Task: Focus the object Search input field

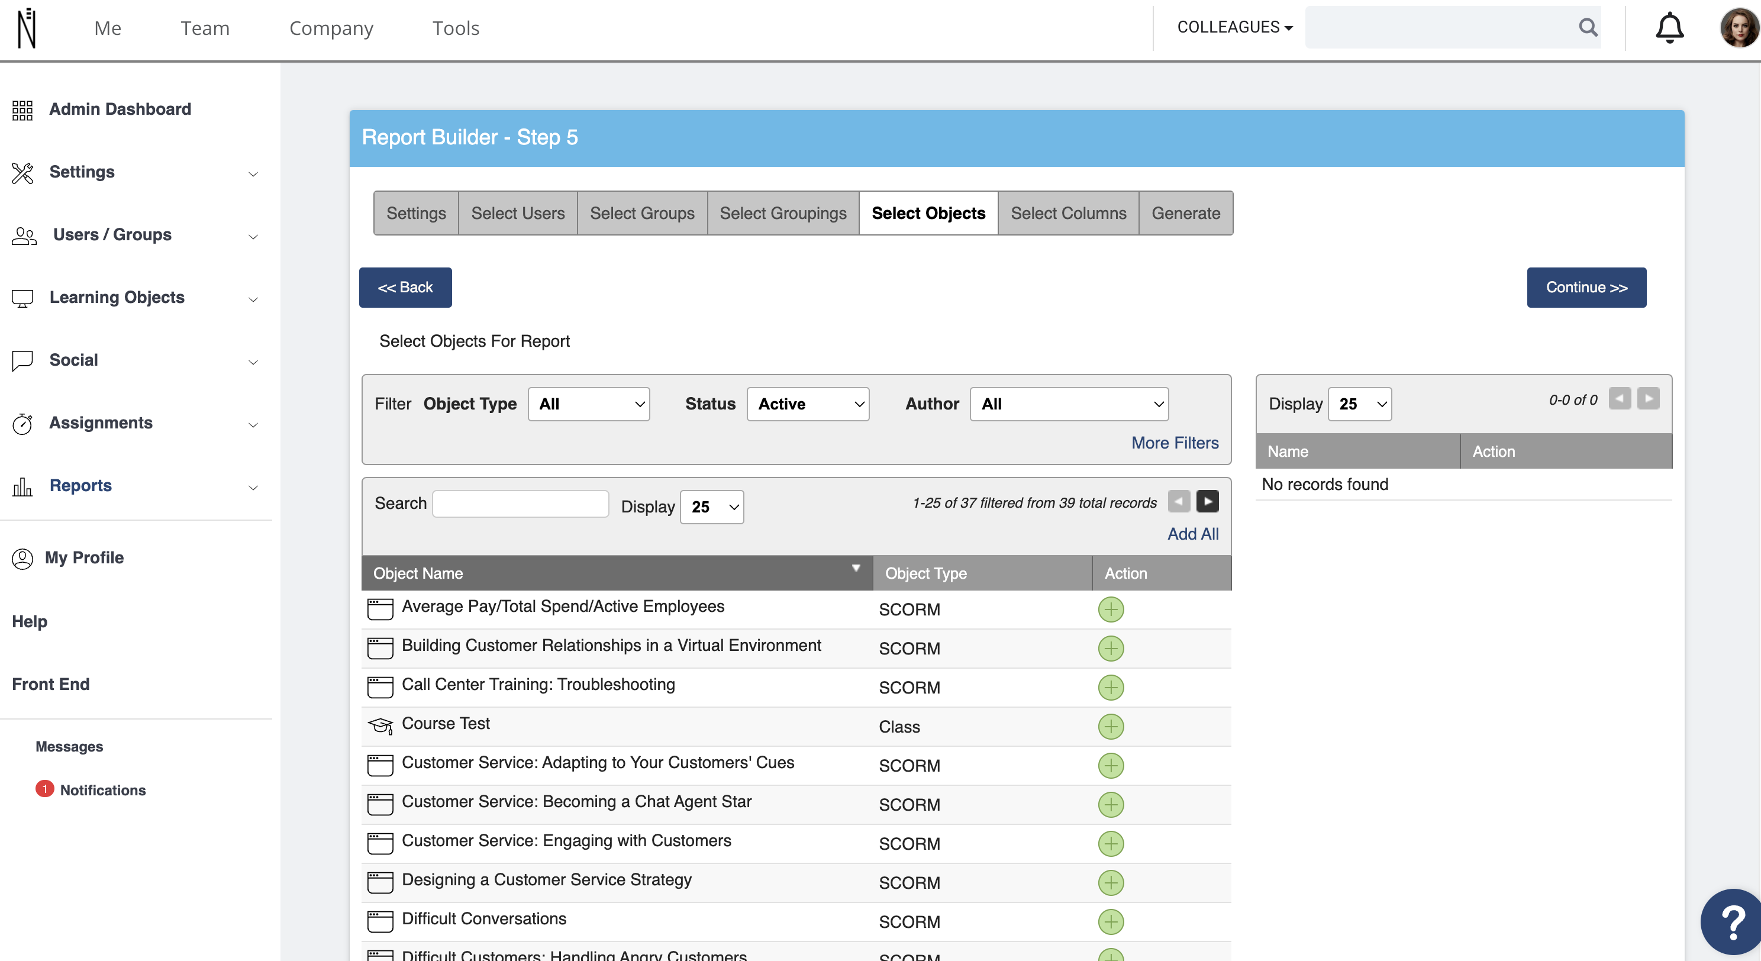Action: click(x=520, y=504)
